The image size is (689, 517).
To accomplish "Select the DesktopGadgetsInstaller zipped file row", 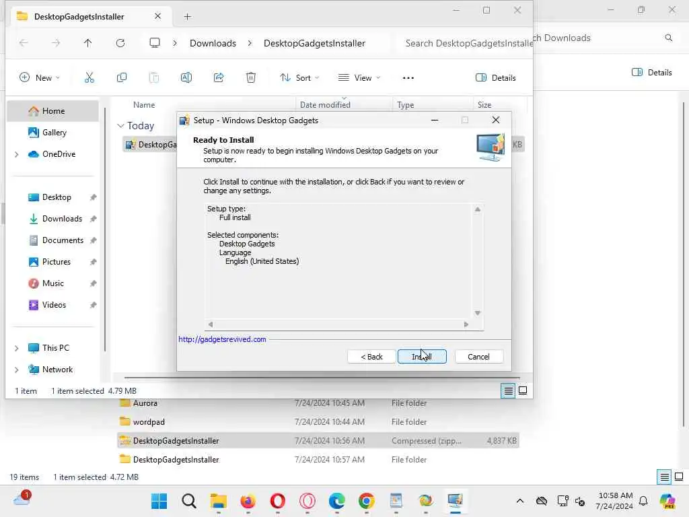I will 318,440.
